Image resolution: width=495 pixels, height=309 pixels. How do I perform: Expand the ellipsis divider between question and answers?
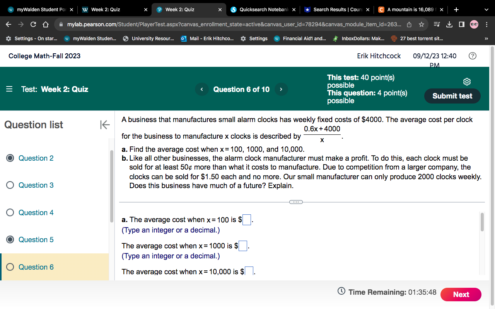tap(296, 202)
